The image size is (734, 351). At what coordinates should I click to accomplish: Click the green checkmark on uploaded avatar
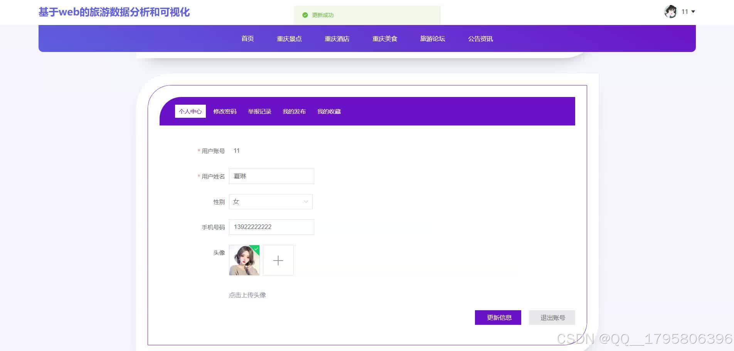[256, 249]
